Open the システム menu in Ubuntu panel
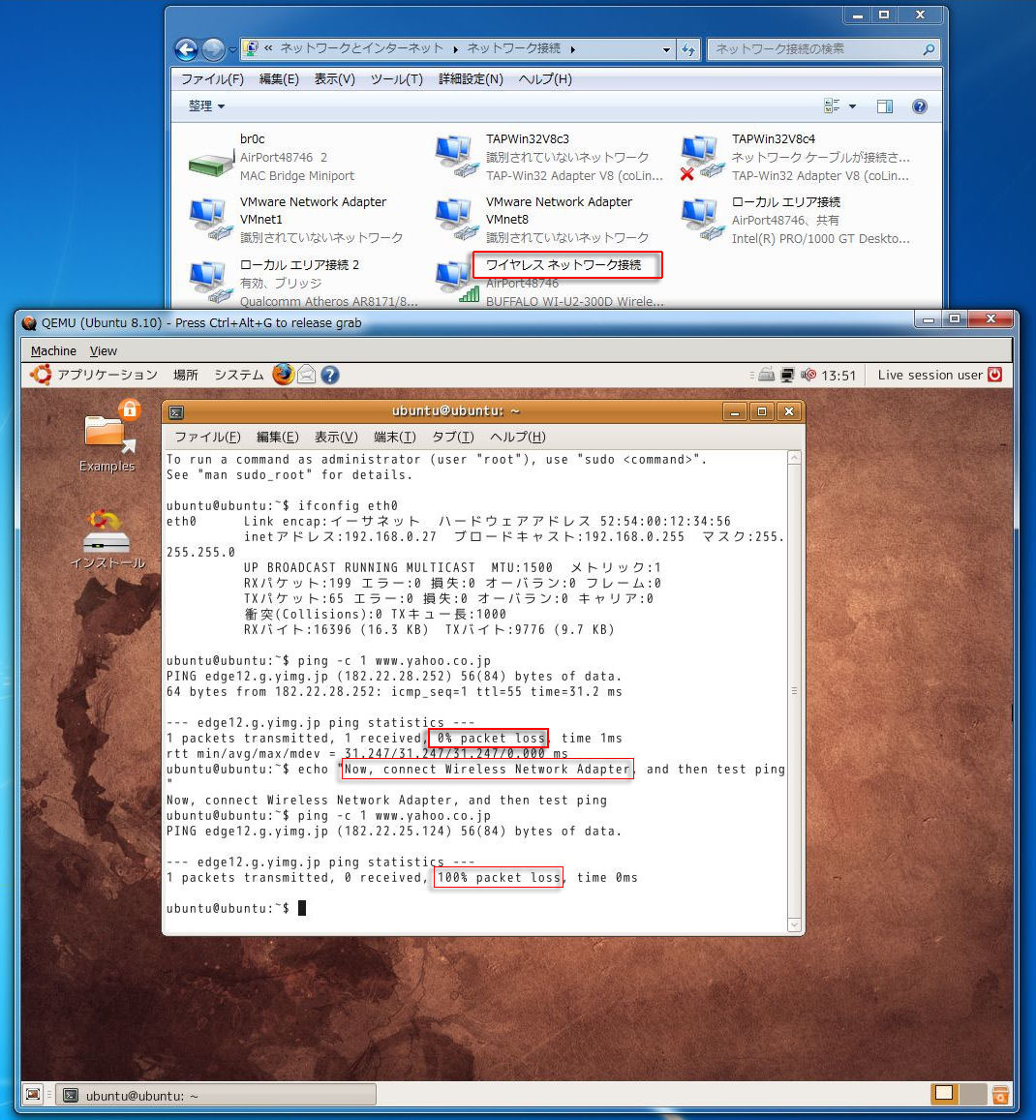Viewport: 1036px width, 1120px height. pyautogui.click(x=238, y=375)
